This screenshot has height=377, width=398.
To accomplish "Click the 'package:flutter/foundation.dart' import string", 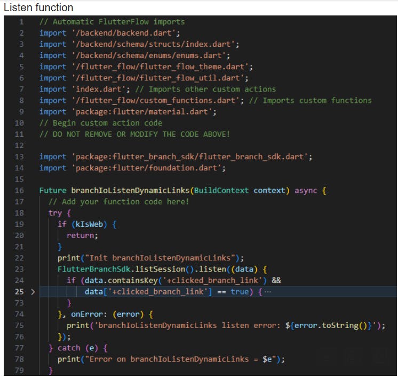I will (x=148, y=168).
